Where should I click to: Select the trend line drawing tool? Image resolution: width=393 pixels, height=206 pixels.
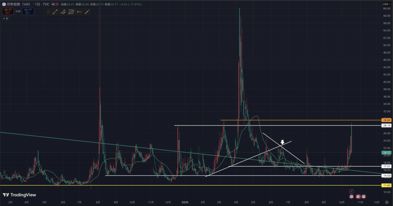click(55, 12)
